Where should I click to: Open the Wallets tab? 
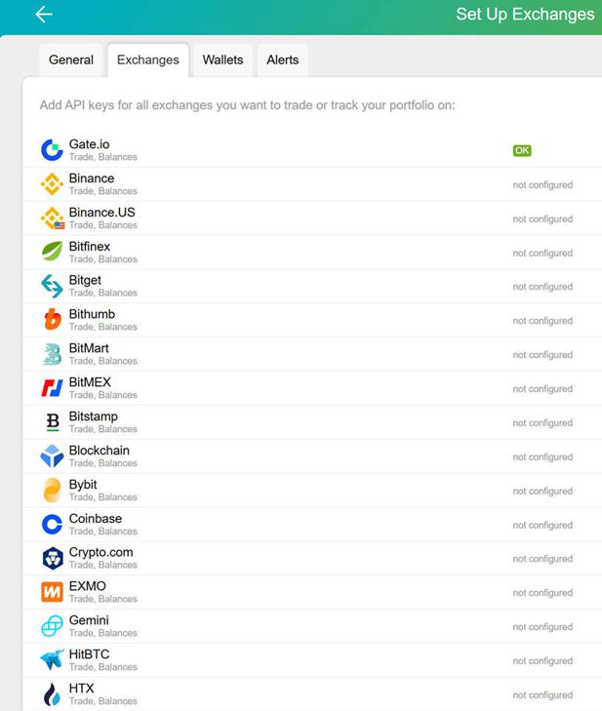coord(222,59)
